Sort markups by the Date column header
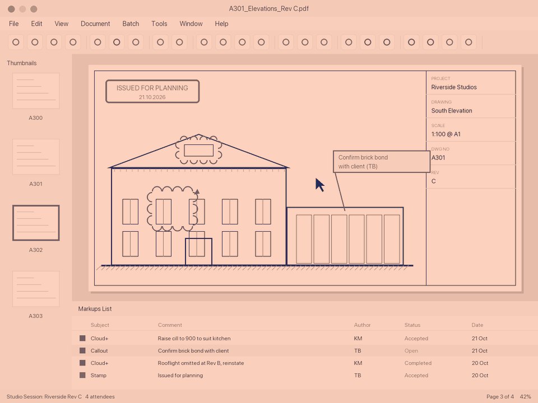 click(x=477, y=325)
